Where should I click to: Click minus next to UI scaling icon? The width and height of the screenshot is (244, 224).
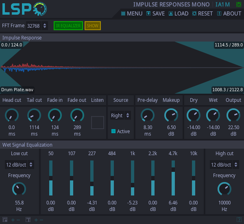[18, 220]
